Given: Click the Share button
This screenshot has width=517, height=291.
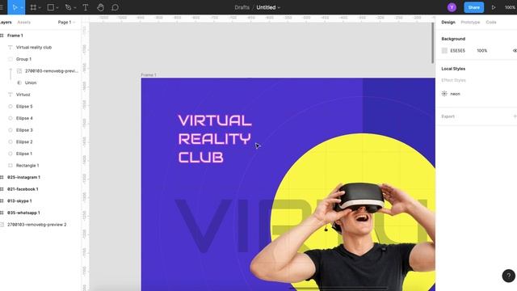Looking at the screenshot, I should coord(474,7).
